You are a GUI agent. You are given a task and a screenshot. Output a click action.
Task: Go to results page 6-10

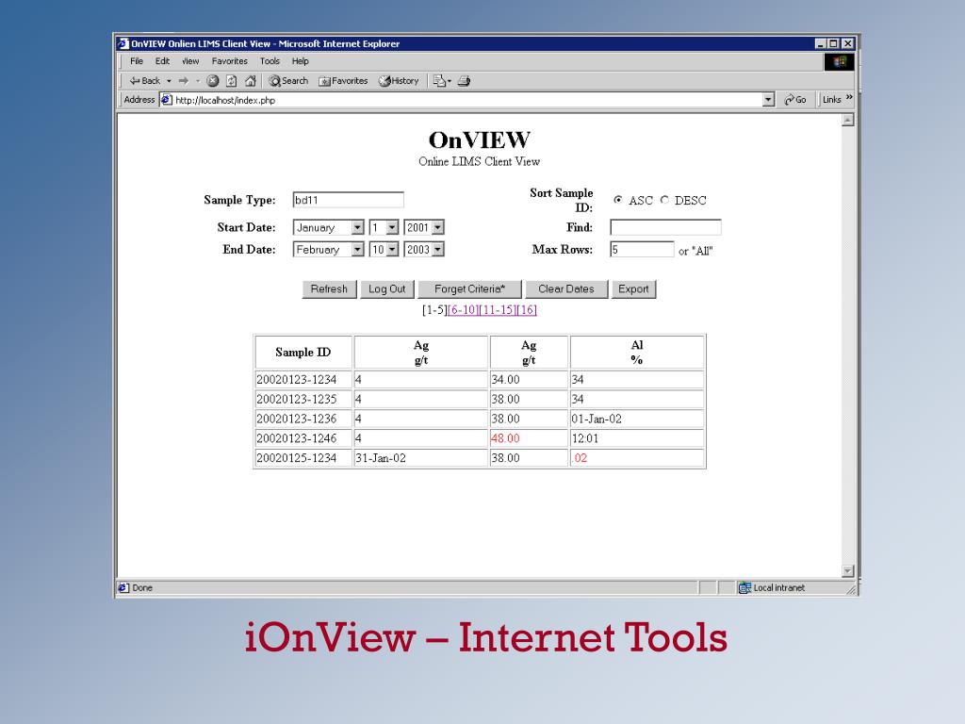click(464, 309)
